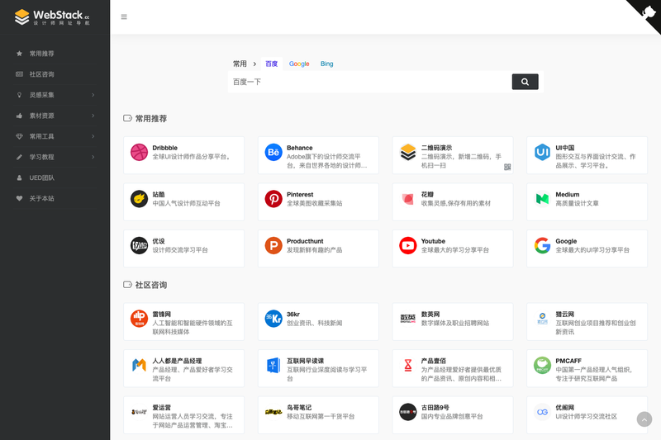Click the Behance Bē logo
Image resolution: width=661 pixels, height=440 pixels.
273,153
